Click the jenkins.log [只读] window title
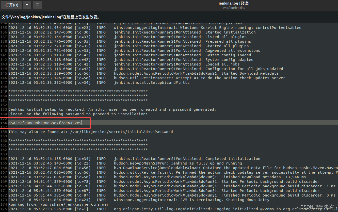The width and height of the screenshot is (338, 212). [234, 3]
